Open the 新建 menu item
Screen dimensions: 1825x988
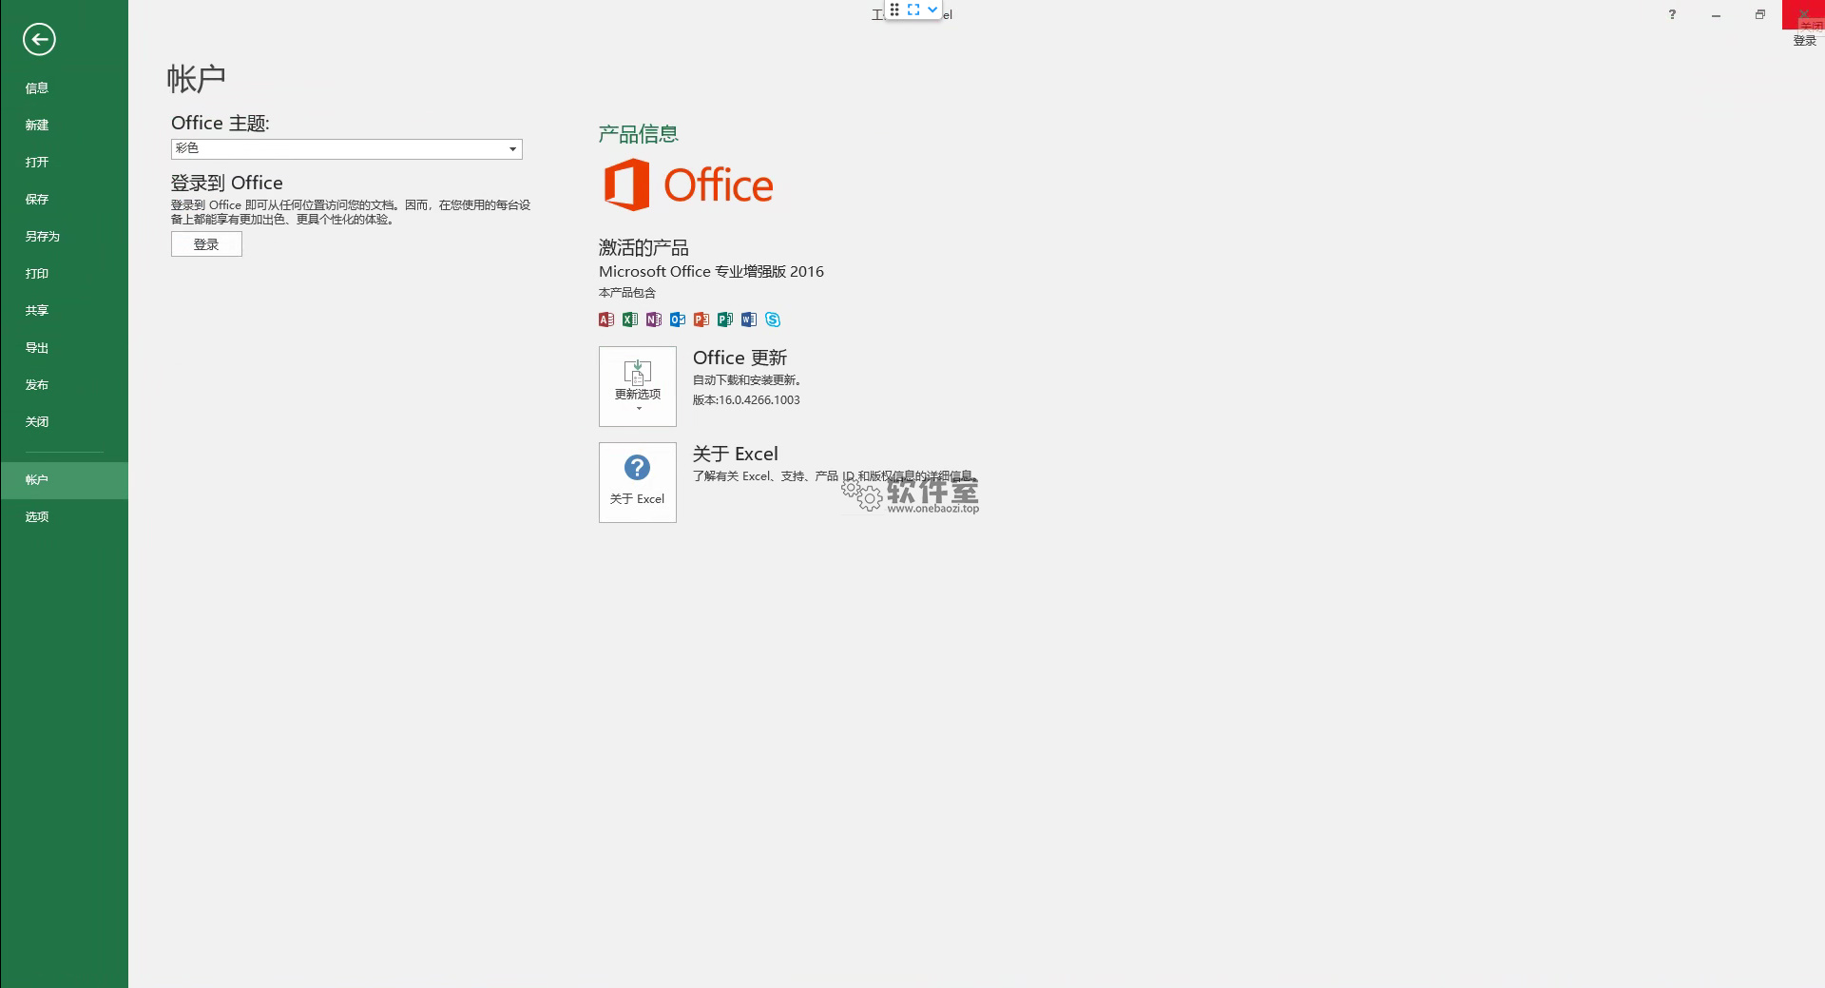(64, 125)
